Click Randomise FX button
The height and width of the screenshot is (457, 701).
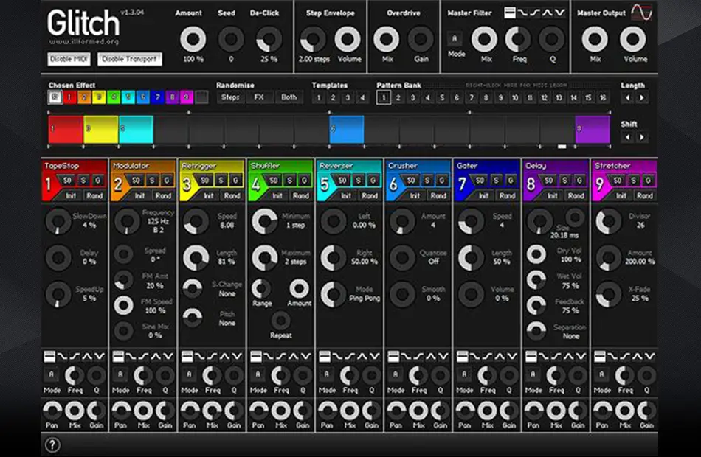[x=259, y=97]
